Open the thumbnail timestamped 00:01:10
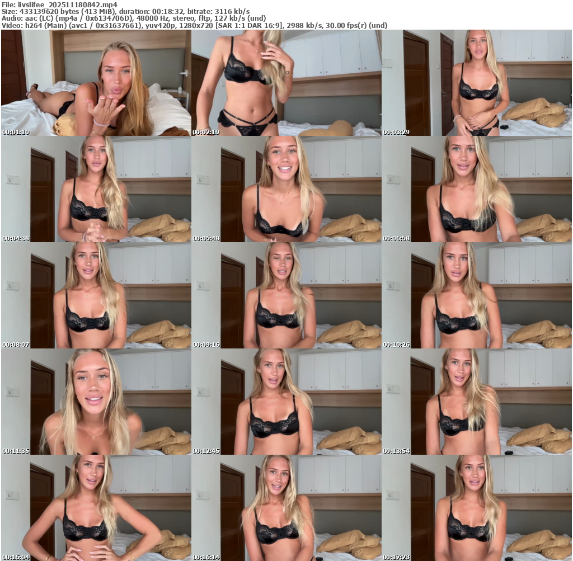Viewport: 573px width, 561px height. click(96, 83)
